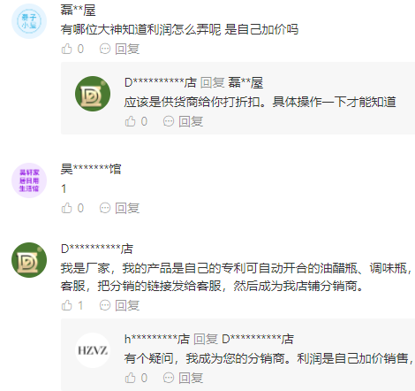Click the reply bubble icon under the "1" comment
The image size is (415, 391).
point(105,208)
